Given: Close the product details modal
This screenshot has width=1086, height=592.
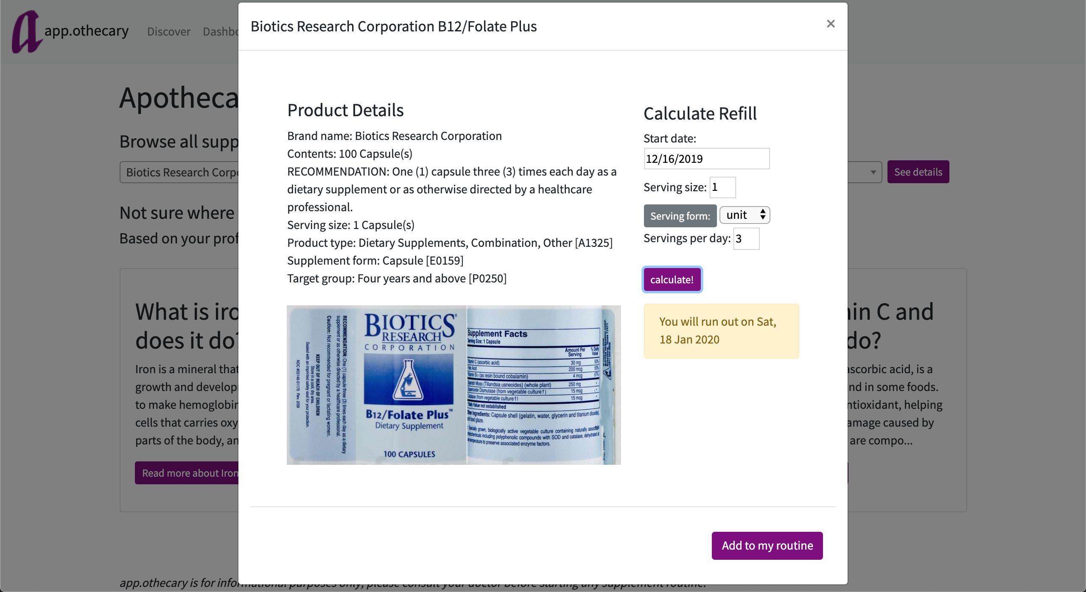Looking at the screenshot, I should [x=831, y=24].
